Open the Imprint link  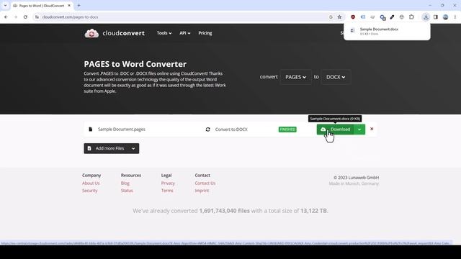[x=202, y=191]
